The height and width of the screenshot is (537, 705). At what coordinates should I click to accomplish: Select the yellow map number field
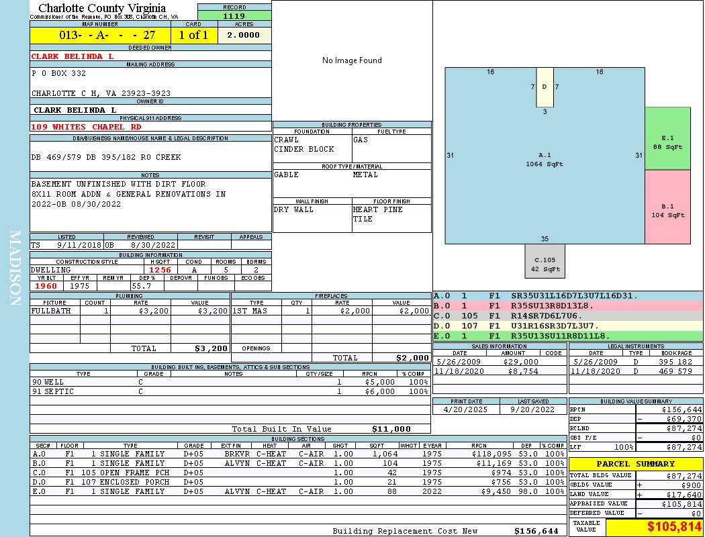pos(99,35)
